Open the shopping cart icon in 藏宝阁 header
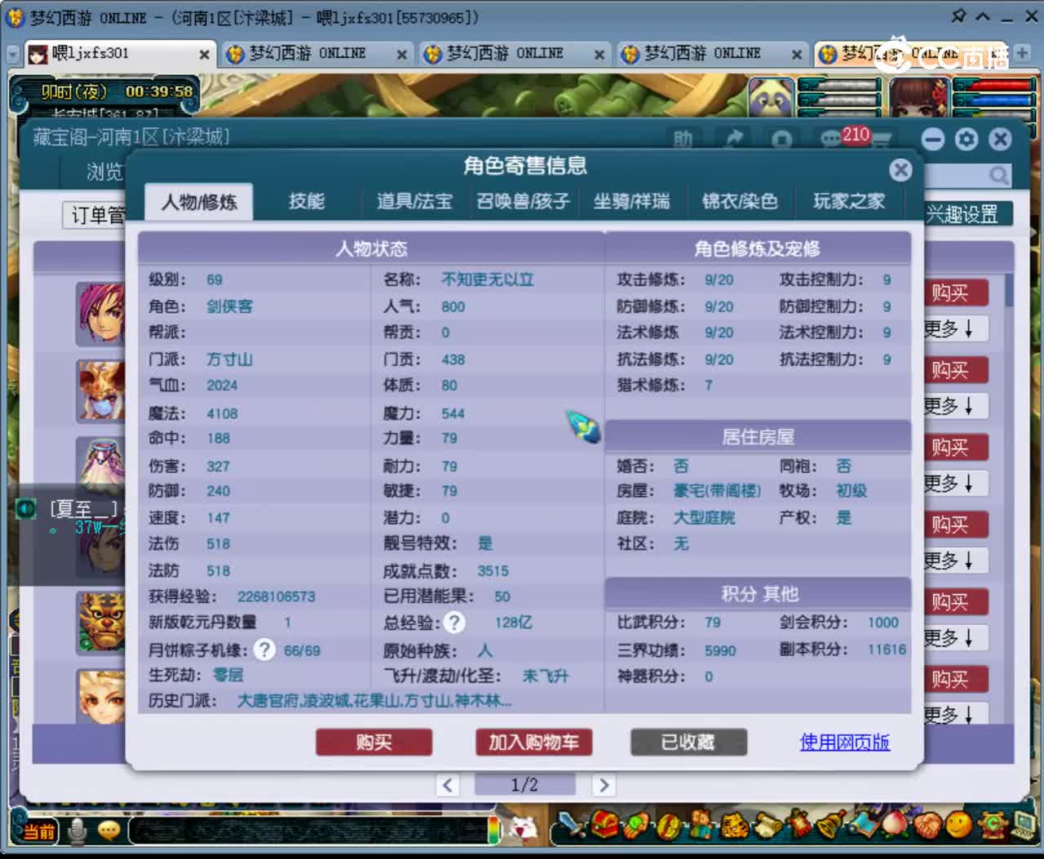This screenshot has height=859, width=1044. pos(881,140)
